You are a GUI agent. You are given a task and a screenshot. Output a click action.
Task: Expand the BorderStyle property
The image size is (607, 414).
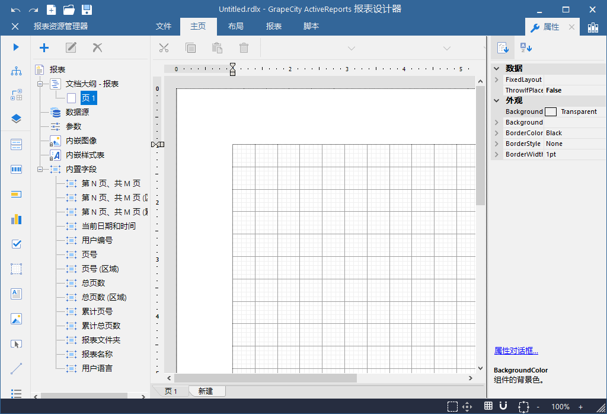[x=497, y=144]
